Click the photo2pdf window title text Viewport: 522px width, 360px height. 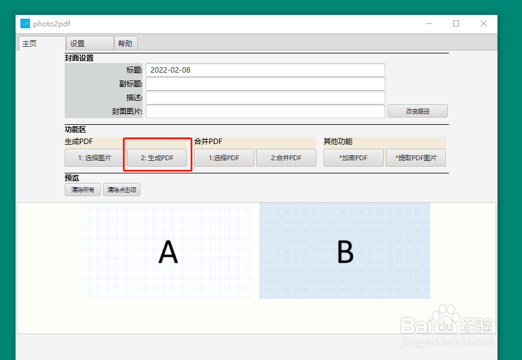(52, 23)
